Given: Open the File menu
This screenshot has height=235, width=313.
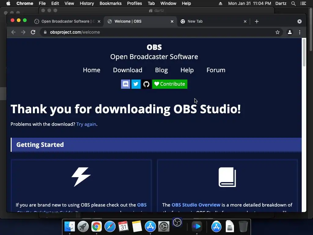Looking at the screenshot, I should [x=42, y=3].
